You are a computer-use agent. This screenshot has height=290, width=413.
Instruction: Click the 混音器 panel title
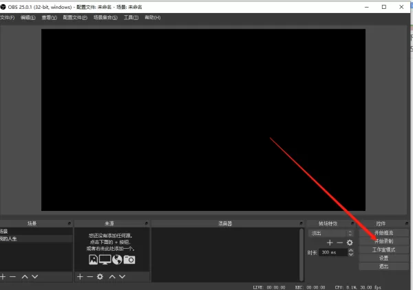[225, 223]
